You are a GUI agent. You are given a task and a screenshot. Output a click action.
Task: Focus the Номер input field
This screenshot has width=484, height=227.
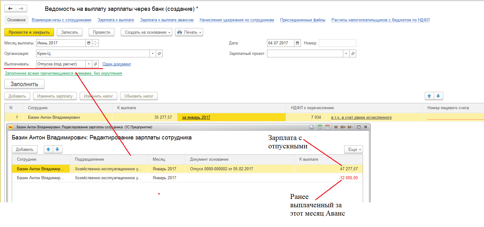coord(337,43)
